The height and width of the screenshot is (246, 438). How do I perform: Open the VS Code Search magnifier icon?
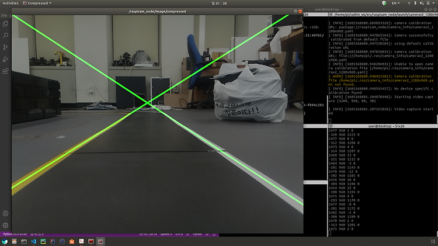tap(5, 36)
